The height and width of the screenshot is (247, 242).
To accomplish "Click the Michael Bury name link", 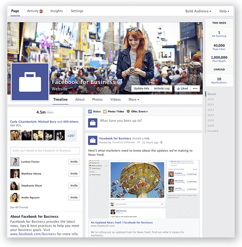I will coord(47,121).
